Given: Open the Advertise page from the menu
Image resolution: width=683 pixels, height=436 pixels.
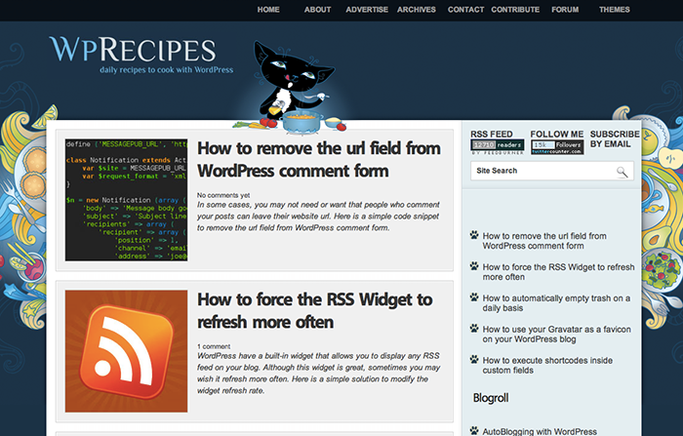Looking at the screenshot, I should pyautogui.click(x=367, y=10).
